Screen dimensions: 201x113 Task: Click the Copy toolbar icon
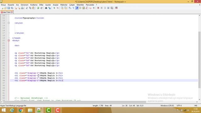pyautogui.click(x=30, y=8)
